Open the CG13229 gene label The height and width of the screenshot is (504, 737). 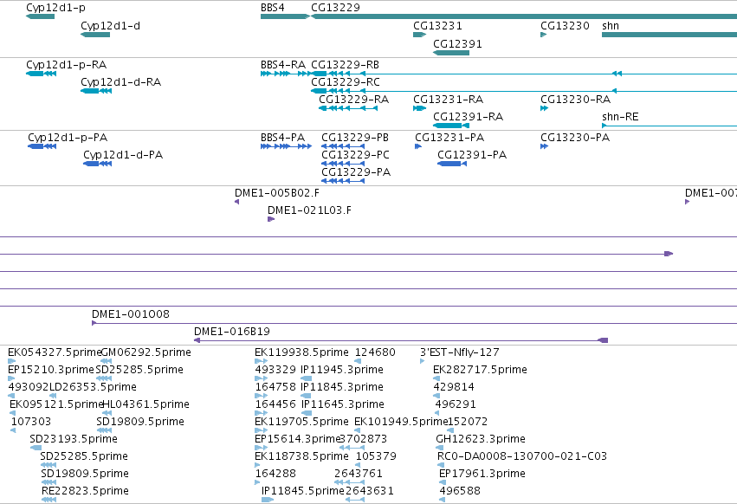tap(336, 8)
